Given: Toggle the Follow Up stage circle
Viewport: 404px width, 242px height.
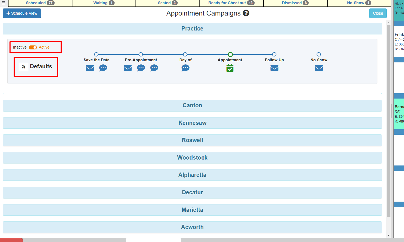Looking at the screenshot, I should pyautogui.click(x=274, y=54).
